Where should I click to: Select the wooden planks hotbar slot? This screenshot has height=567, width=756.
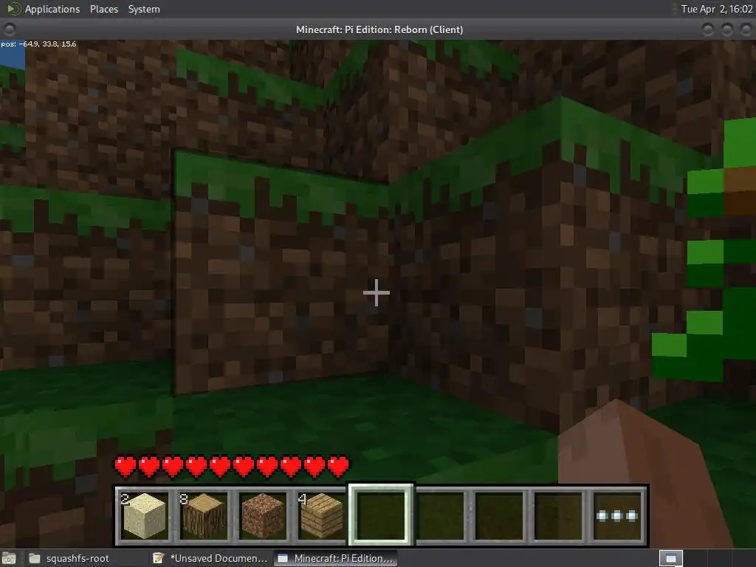tap(321, 515)
